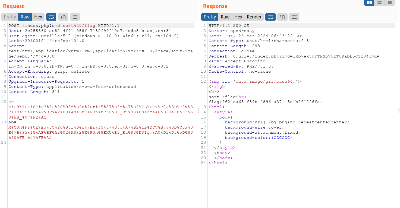Viewport: 400px width, 208px height.
Task: Switch to top-bottom stacked layout view
Action: [x=379, y=2]
